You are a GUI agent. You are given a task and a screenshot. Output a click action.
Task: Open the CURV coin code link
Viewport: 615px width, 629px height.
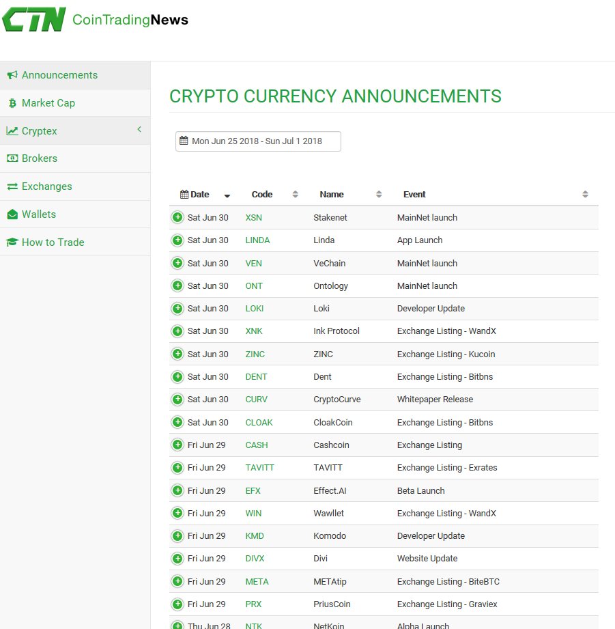[x=256, y=399]
